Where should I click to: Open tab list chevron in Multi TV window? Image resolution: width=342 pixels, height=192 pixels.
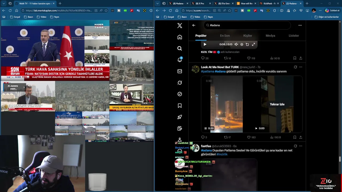[x=3, y=3]
